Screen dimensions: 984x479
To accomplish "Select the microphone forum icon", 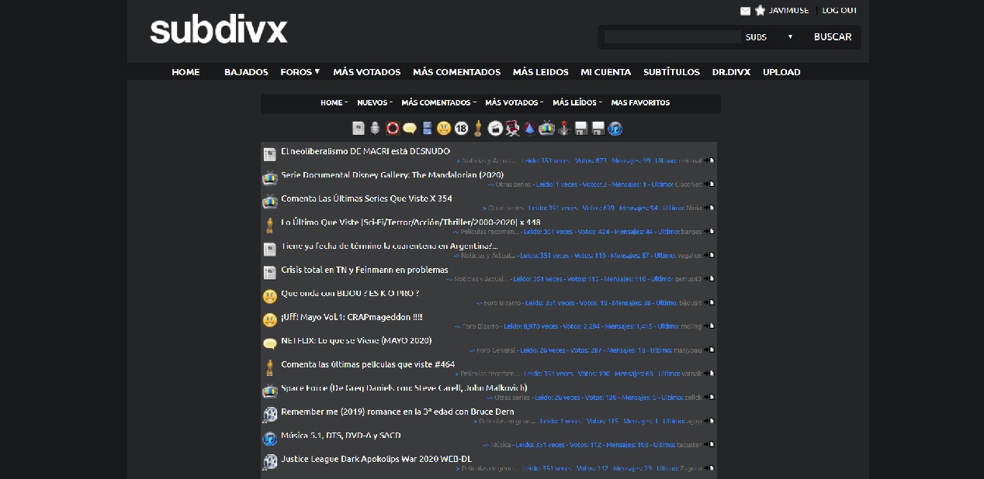I will pyautogui.click(x=374, y=128).
